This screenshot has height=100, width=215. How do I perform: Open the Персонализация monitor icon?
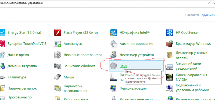point(114,88)
